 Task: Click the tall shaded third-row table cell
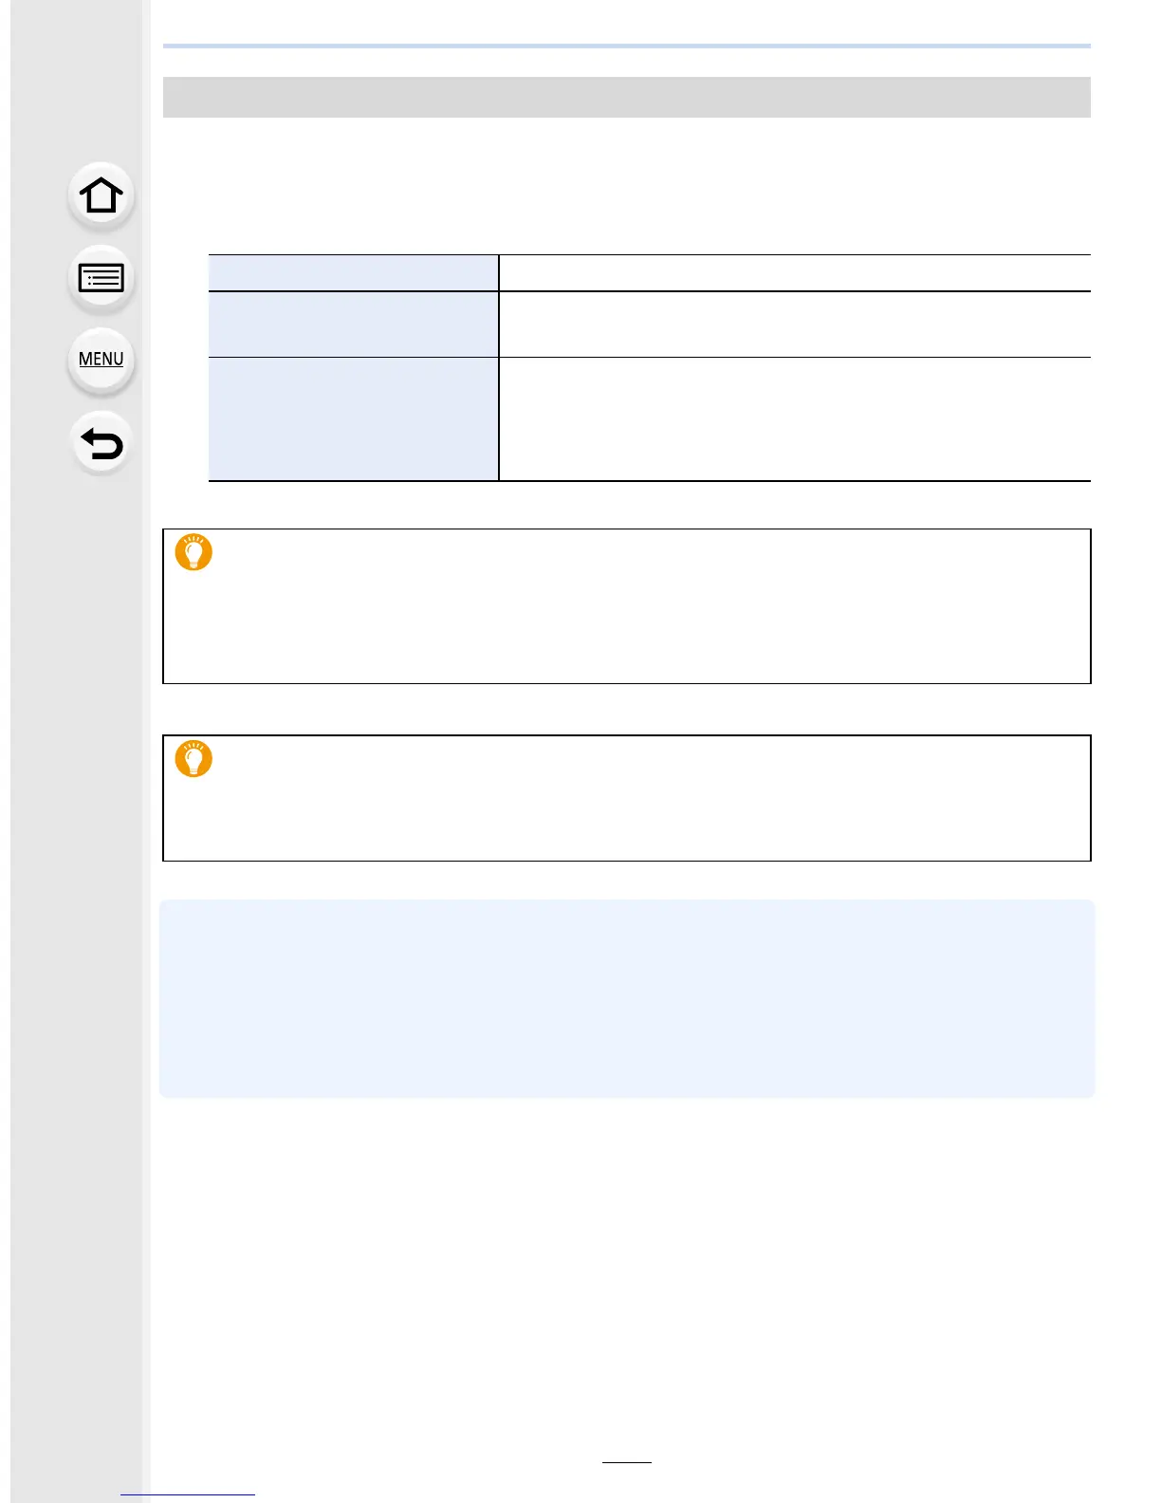pyautogui.click(x=354, y=419)
